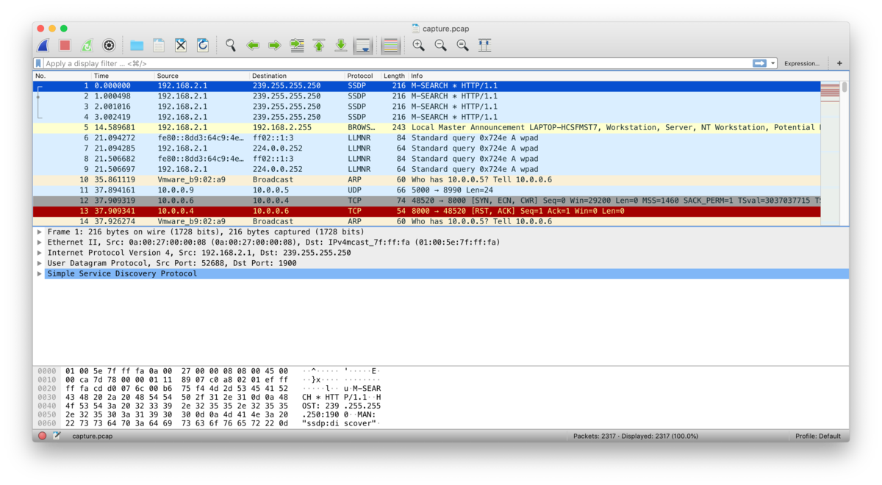This screenshot has height=485, width=882.
Task: Toggle packet list colorization
Action: click(x=391, y=46)
